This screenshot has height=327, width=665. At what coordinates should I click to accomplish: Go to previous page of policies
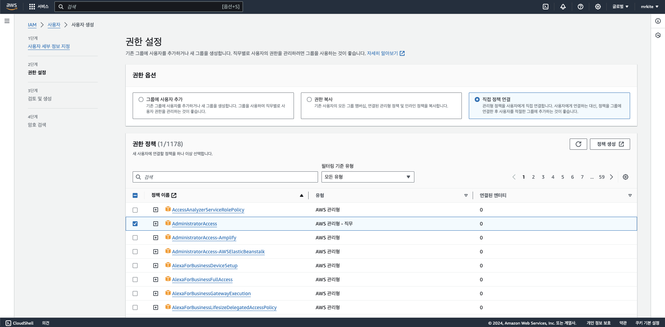coord(514,177)
